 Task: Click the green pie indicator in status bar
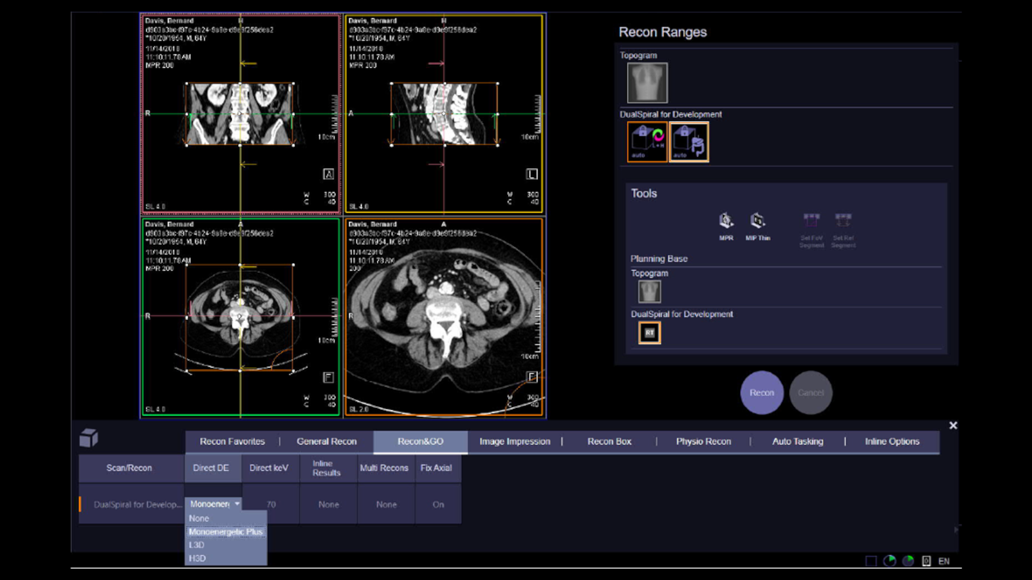tap(908, 561)
